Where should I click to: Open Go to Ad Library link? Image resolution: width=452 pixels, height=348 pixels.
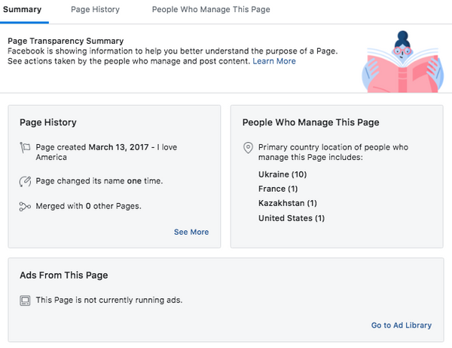tap(402, 325)
